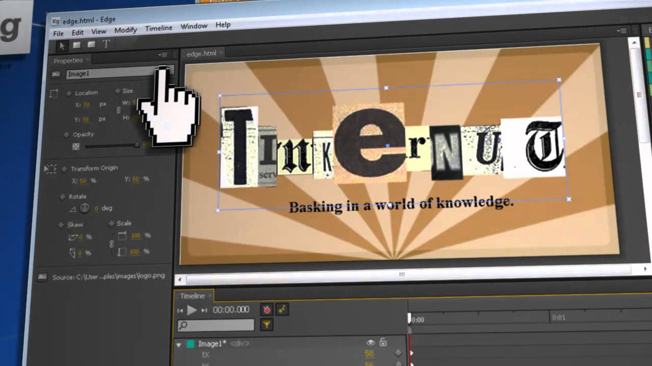Click the timeline search field
Image resolution: width=652 pixels, height=366 pixels.
pyautogui.click(x=216, y=325)
